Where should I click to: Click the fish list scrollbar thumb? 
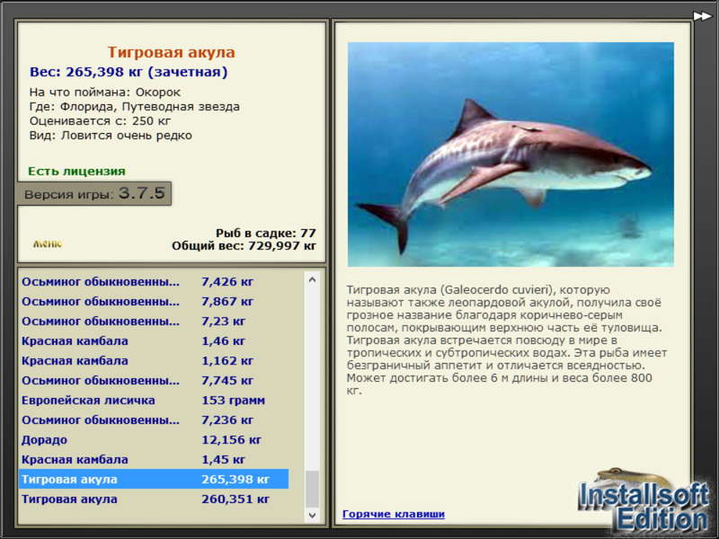(x=312, y=489)
